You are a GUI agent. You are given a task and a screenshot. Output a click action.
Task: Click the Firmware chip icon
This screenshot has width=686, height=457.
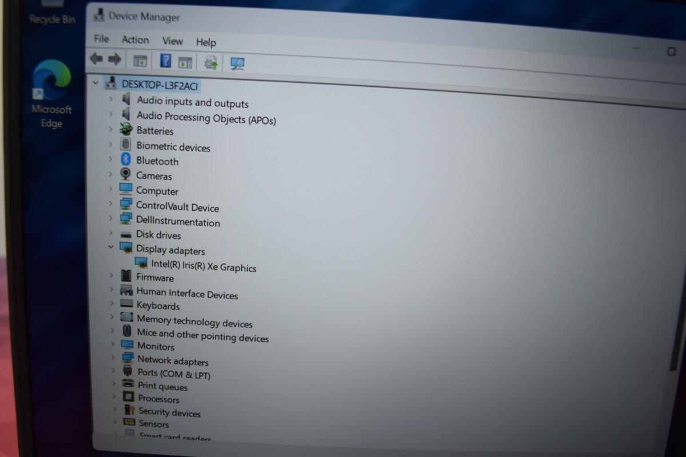tap(126, 276)
